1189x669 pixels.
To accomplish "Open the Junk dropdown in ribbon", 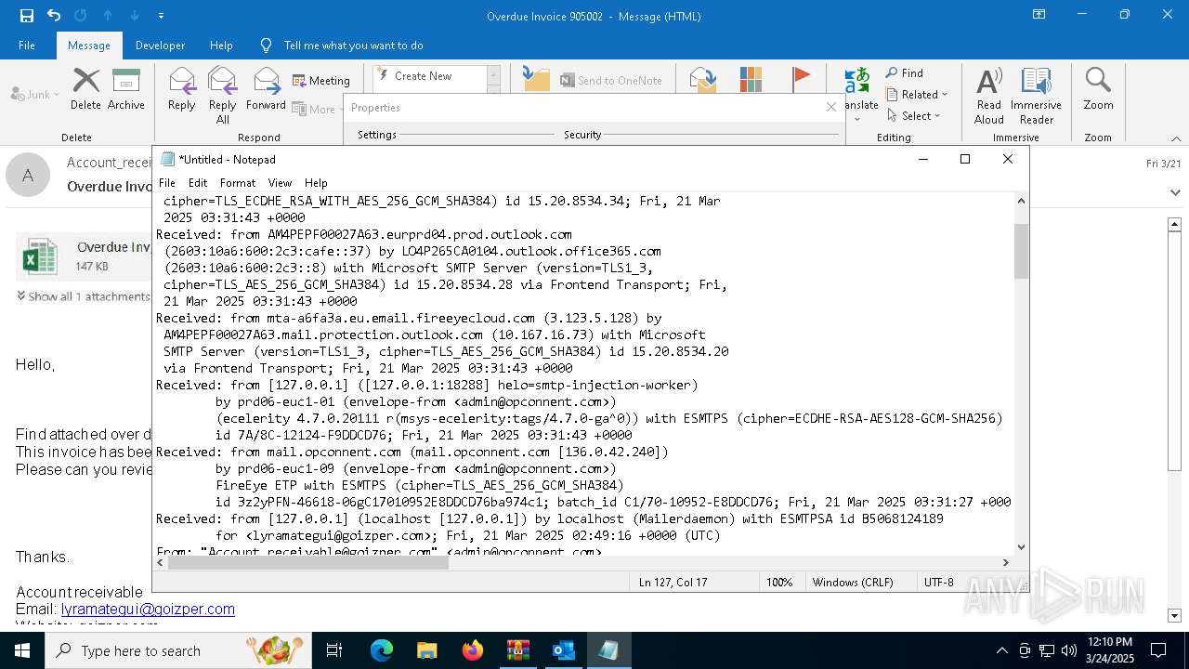I will [35, 94].
